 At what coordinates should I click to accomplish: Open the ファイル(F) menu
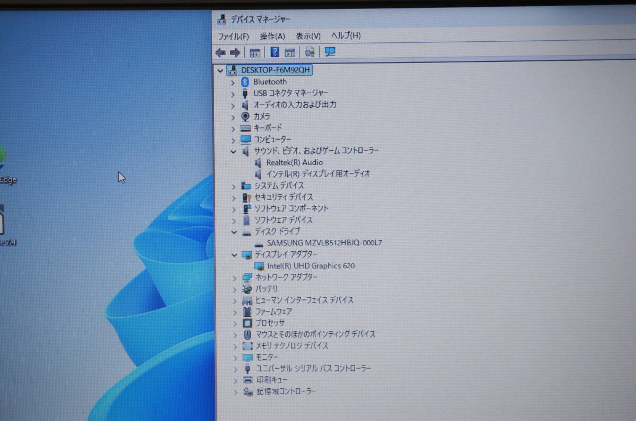click(233, 36)
